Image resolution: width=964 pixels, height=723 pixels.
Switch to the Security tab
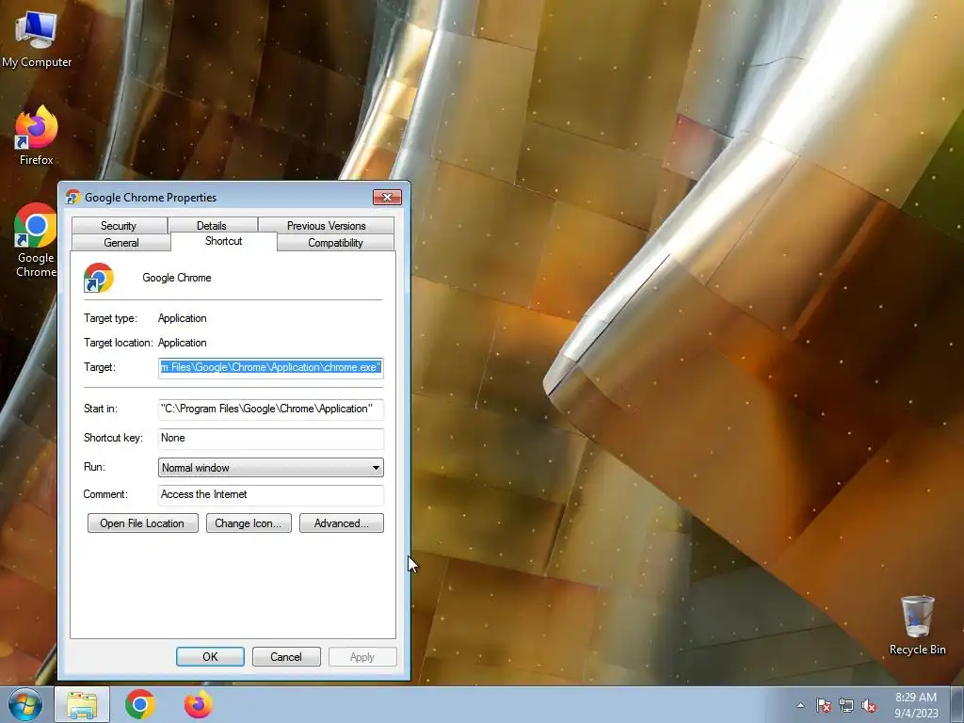click(x=119, y=226)
